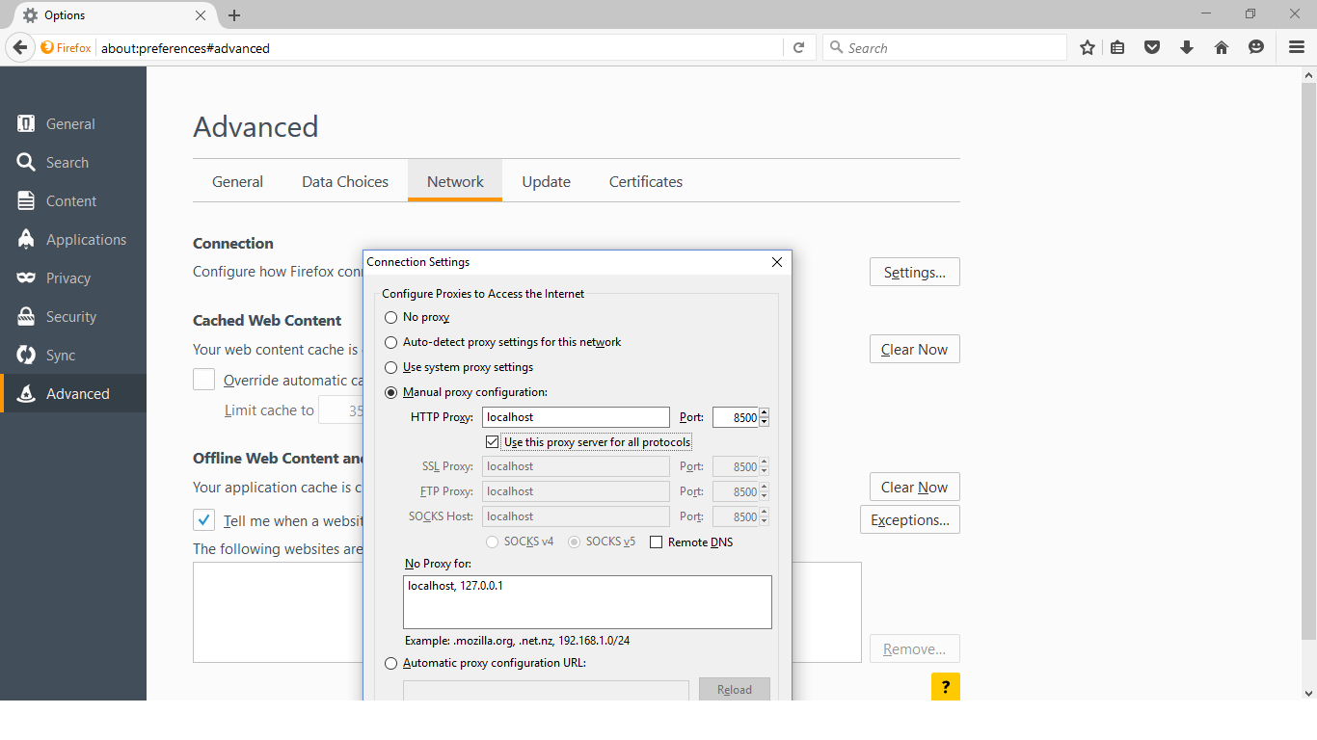1317x740 pixels.
Task: Enable the Remote DNS checkbox
Action: 657,542
